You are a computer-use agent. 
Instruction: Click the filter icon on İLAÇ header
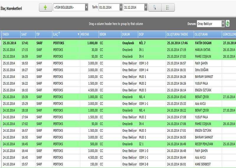pos(59,33)
